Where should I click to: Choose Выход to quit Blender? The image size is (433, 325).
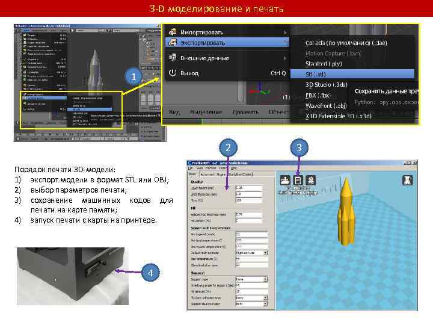pos(227,73)
